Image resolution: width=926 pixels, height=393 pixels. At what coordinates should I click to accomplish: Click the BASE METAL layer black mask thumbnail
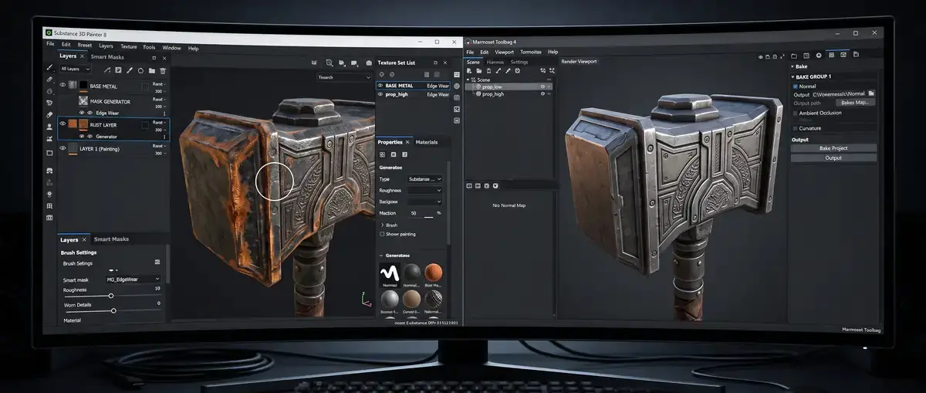[83, 85]
